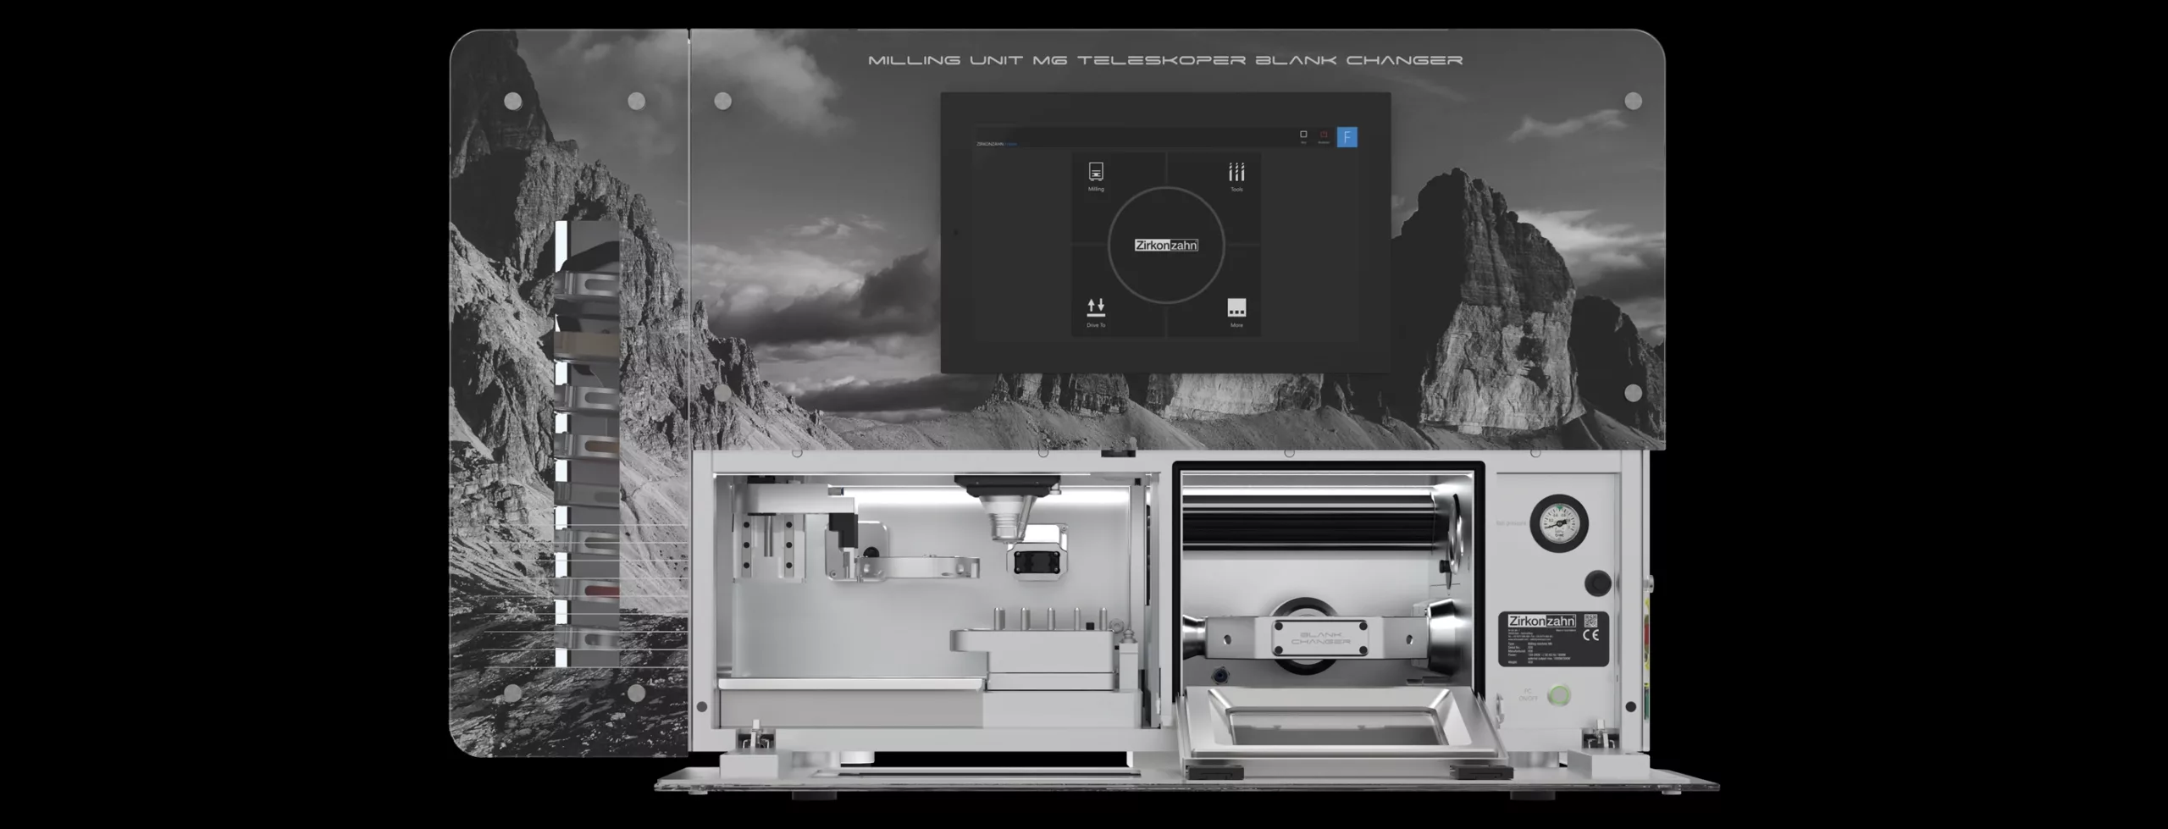Click the blue F tile in screen header
Image resolution: width=2168 pixels, height=829 pixels.
(1347, 137)
